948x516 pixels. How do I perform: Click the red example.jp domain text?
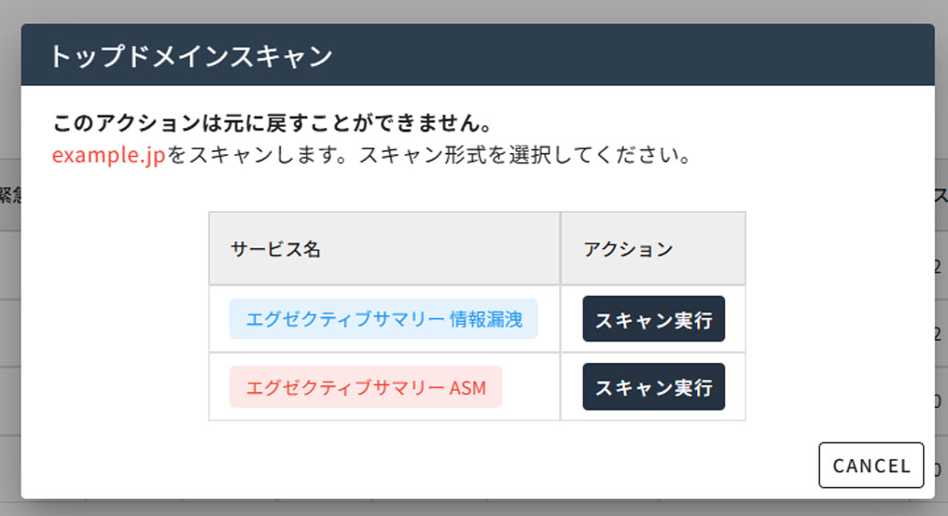pos(109,155)
